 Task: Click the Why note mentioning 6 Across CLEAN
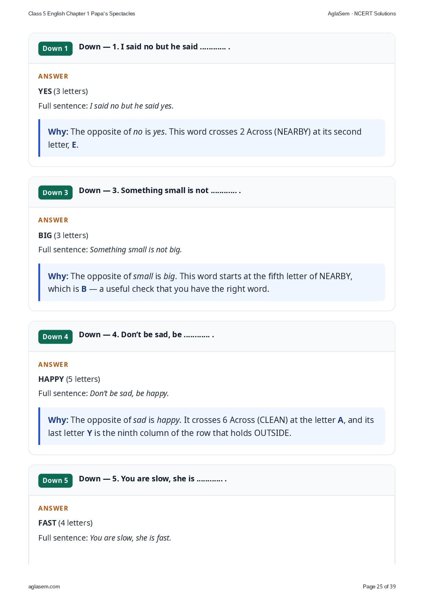tap(212, 426)
